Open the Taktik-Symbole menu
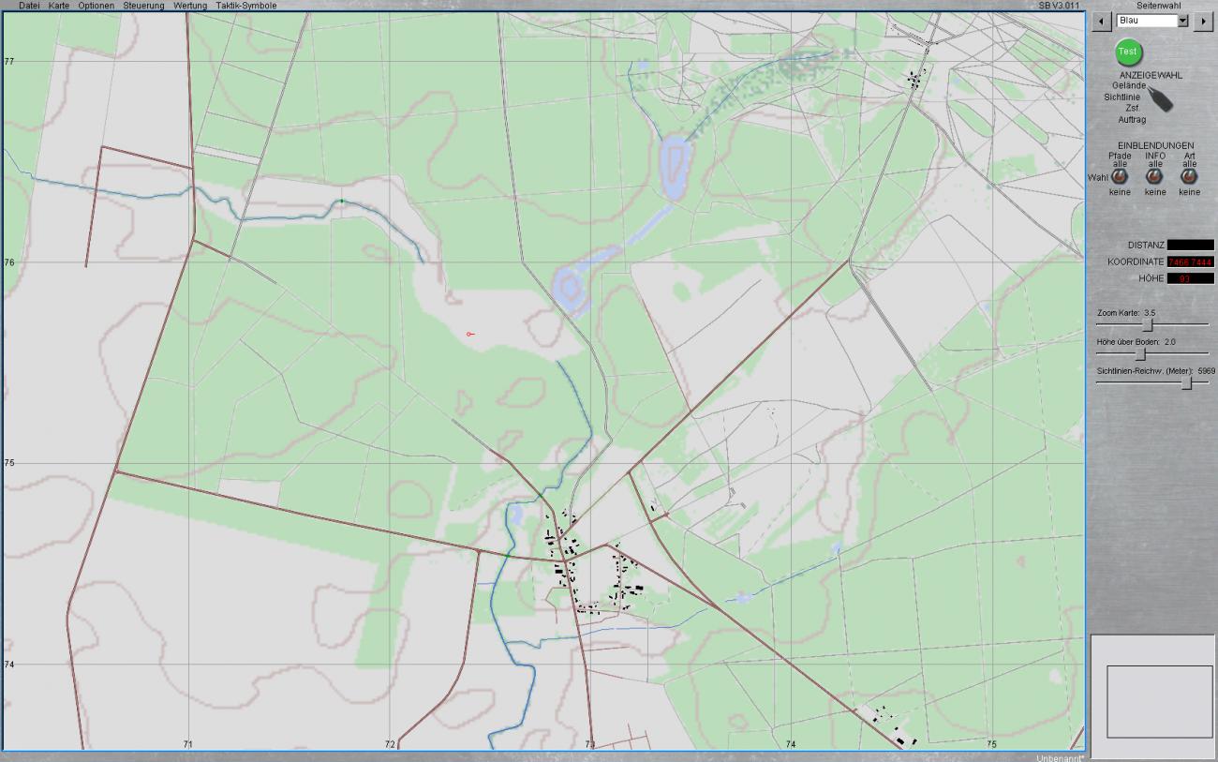This screenshot has height=762, width=1218. coord(246,6)
